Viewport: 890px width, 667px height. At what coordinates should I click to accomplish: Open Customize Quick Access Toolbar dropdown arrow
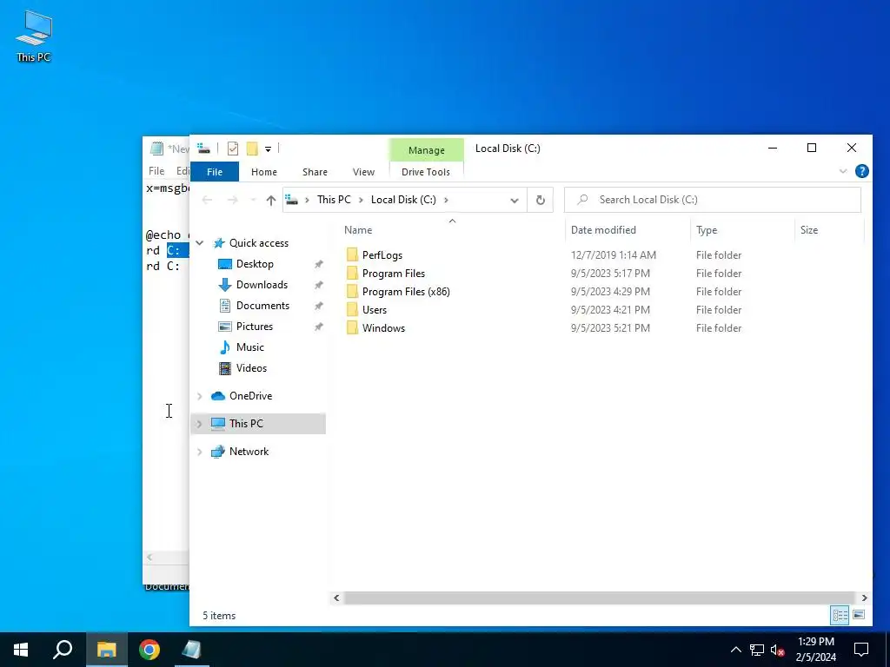pyautogui.click(x=268, y=149)
